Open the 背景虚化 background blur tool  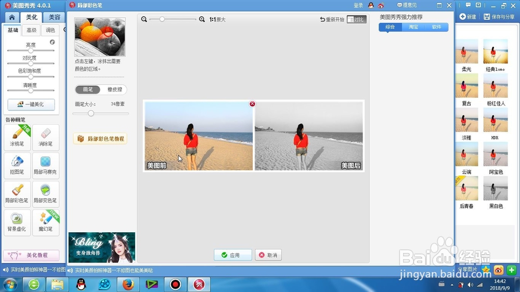[17, 222]
